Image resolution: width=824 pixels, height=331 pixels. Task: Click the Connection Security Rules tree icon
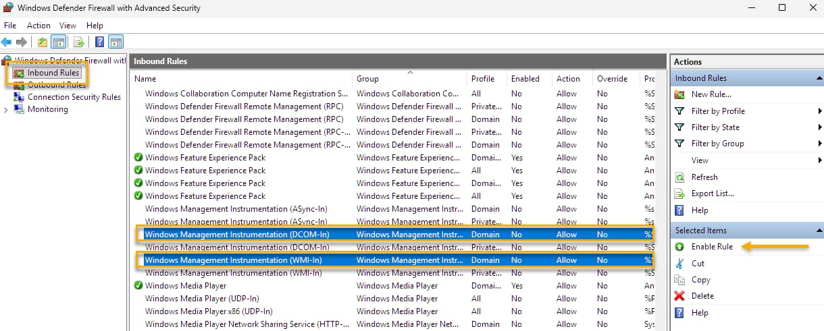19,97
